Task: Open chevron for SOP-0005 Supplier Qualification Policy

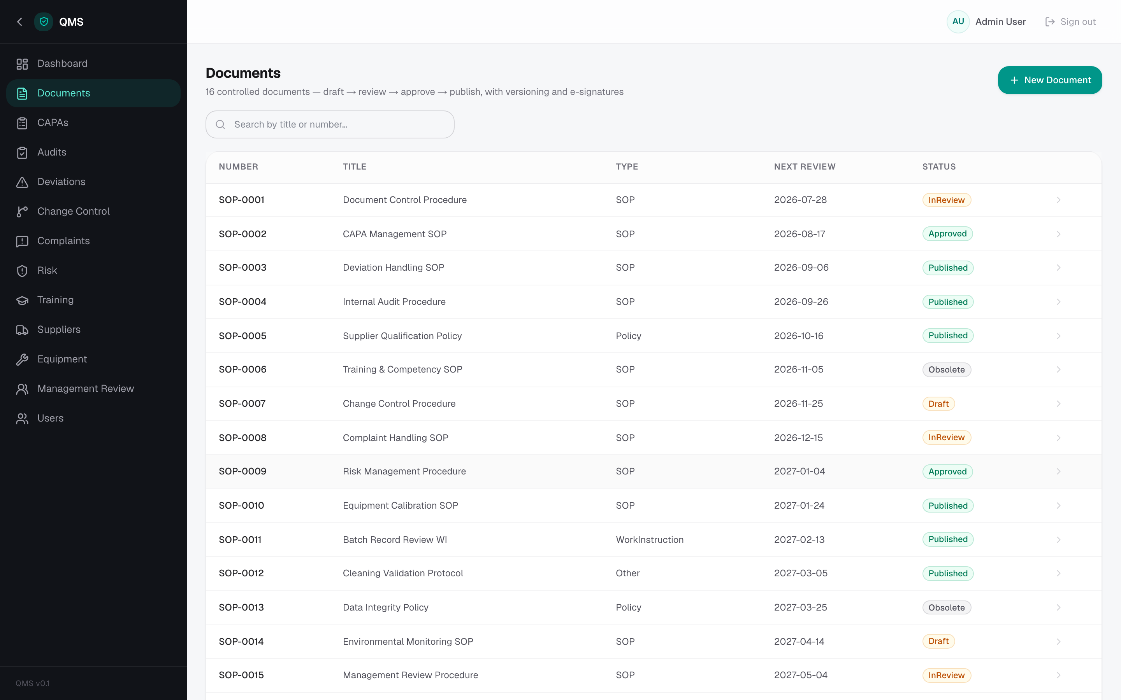Action: click(1058, 336)
